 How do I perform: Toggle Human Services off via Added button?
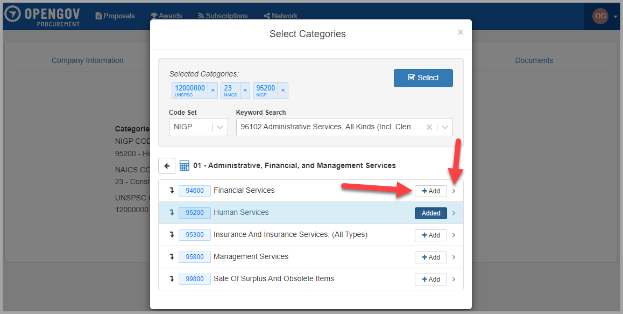click(430, 213)
